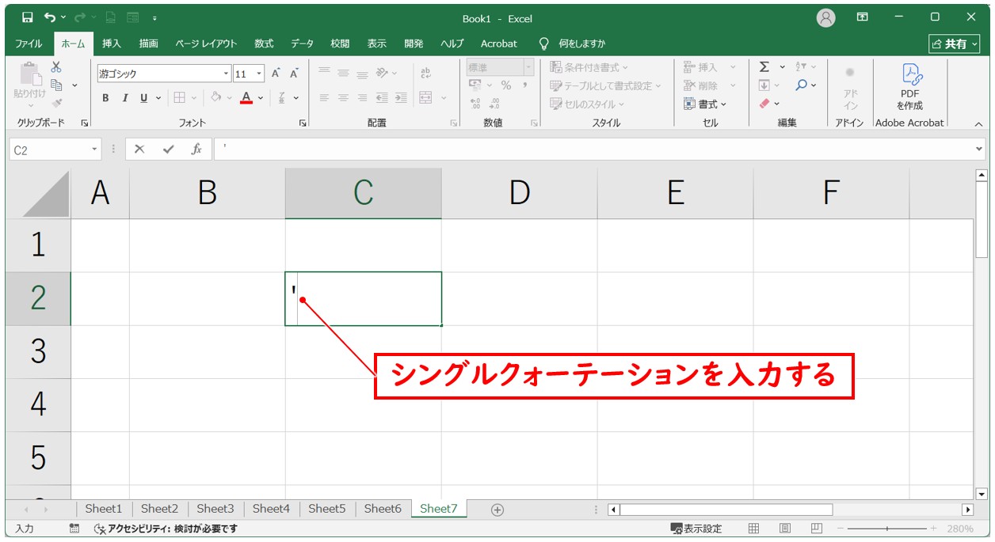The width and height of the screenshot is (995, 542).
Task: Switch to the Sheet3 worksheet tab
Action: [215, 509]
